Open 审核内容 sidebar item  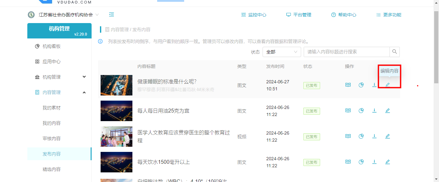click(52, 139)
